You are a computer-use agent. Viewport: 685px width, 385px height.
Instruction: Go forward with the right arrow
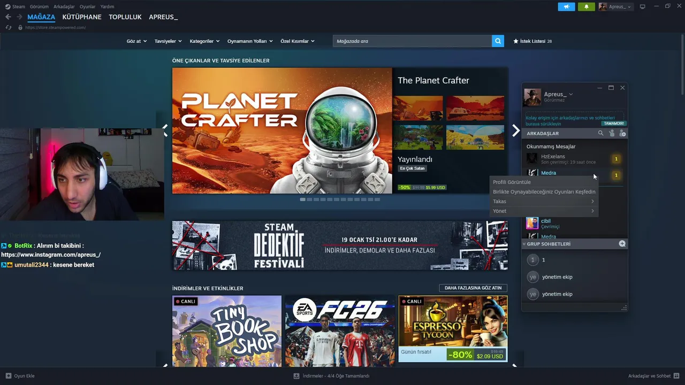(19, 17)
